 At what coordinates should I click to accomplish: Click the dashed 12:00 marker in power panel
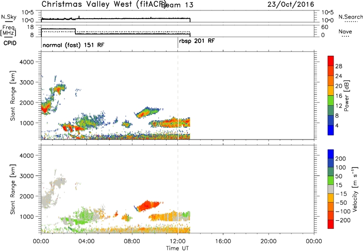(x=178, y=96)
